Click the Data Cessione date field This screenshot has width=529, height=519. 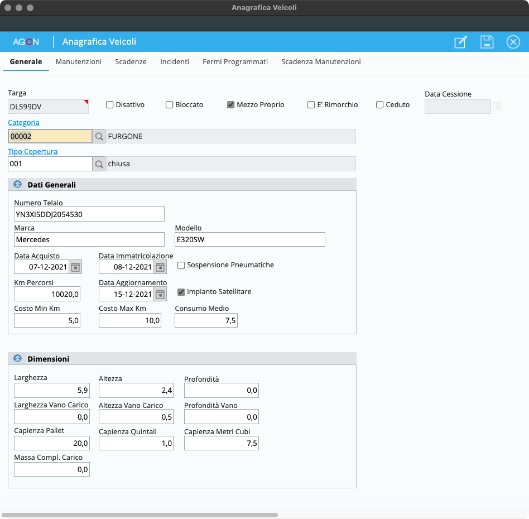[x=458, y=107]
